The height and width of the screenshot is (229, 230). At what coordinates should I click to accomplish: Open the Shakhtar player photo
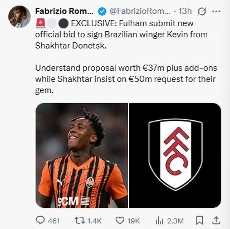[82, 155]
